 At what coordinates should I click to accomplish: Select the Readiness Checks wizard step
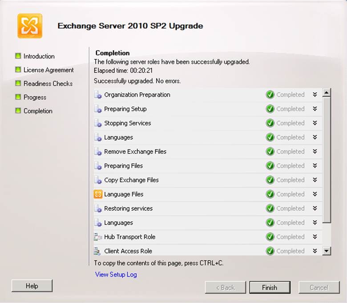pyautogui.click(x=48, y=84)
